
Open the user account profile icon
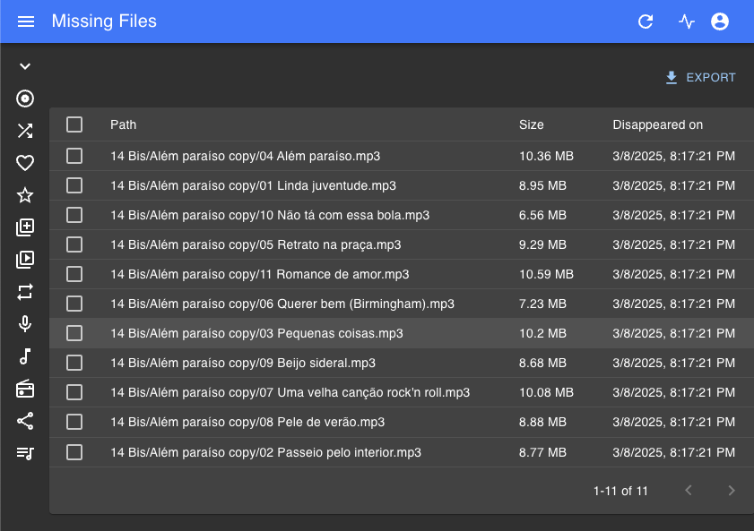[719, 21]
